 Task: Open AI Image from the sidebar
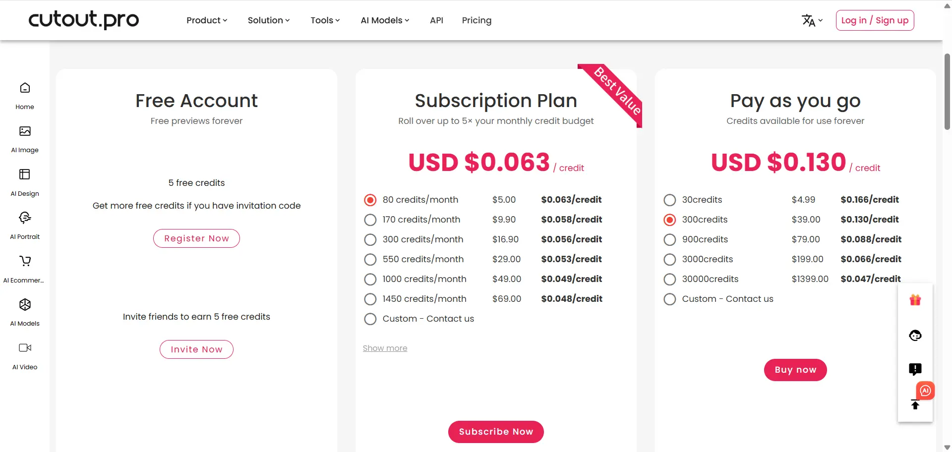click(25, 131)
